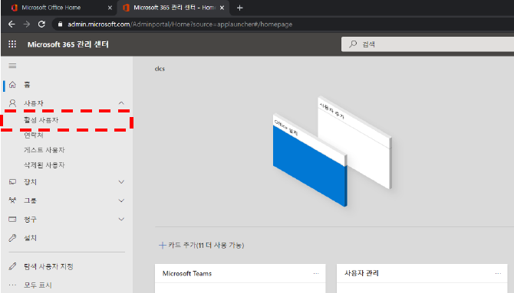Click the devices (장치) icon
Image resolution: width=514 pixels, height=293 pixels.
click(12, 182)
